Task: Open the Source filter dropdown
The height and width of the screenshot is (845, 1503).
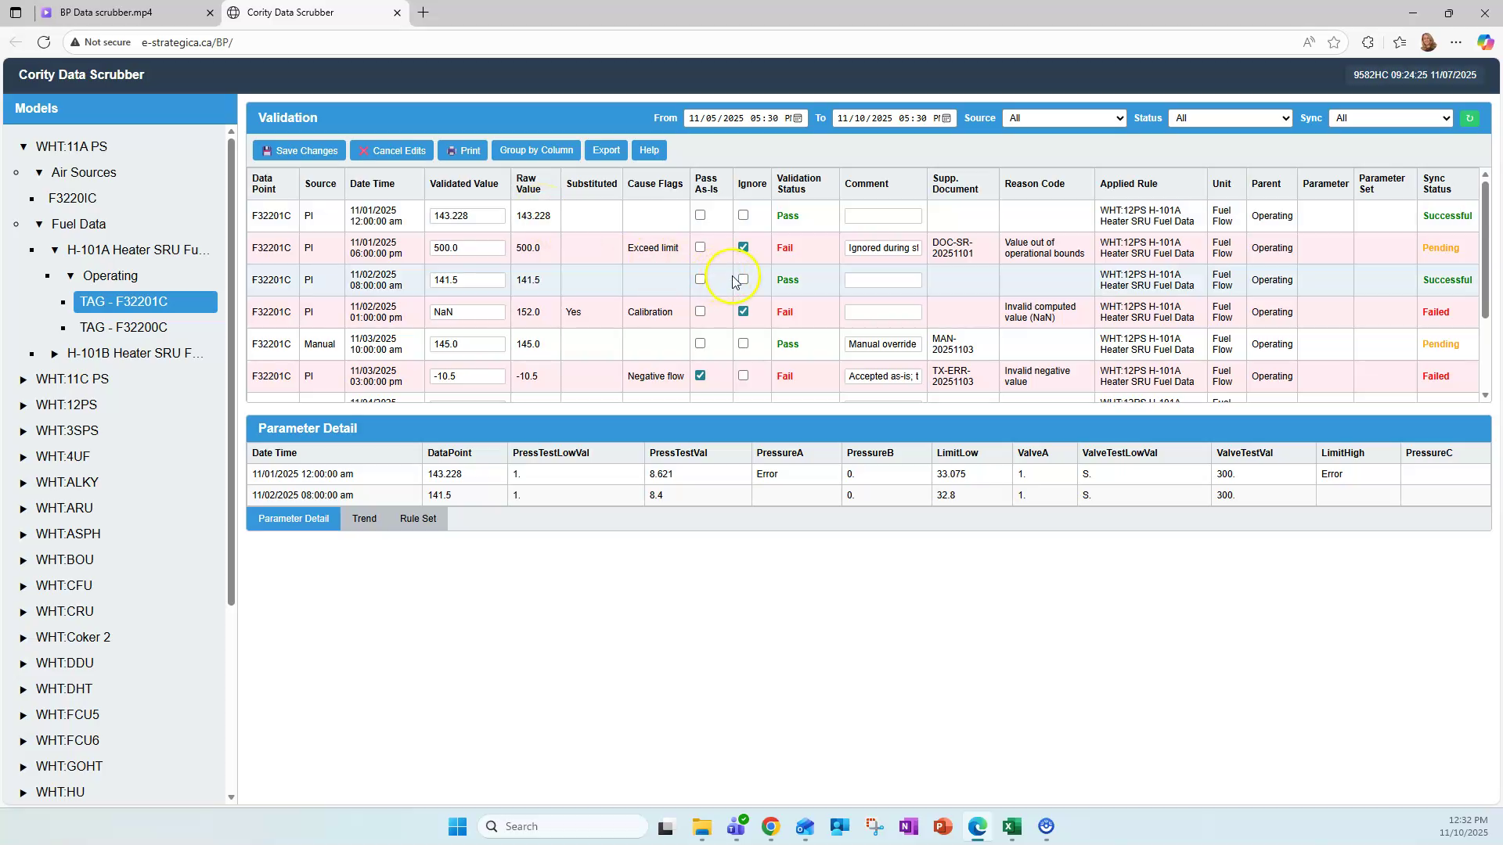Action: coord(1063,118)
